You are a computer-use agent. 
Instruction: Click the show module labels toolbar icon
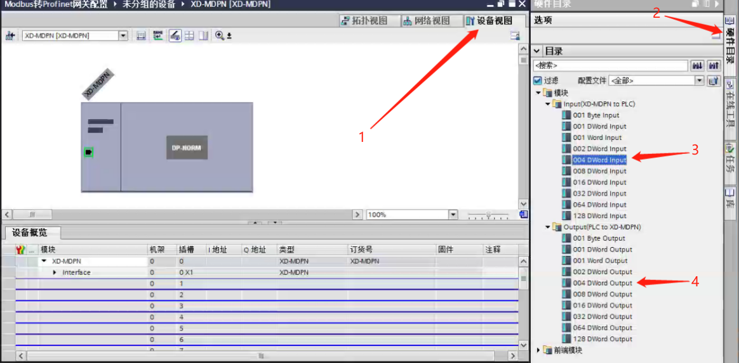click(141, 35)
